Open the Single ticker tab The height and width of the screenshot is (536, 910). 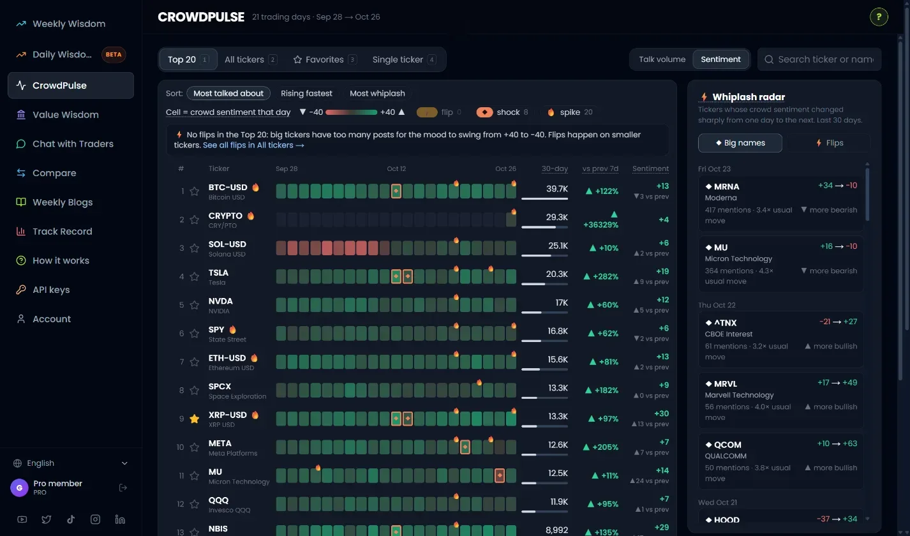click(x=405, y=59)
